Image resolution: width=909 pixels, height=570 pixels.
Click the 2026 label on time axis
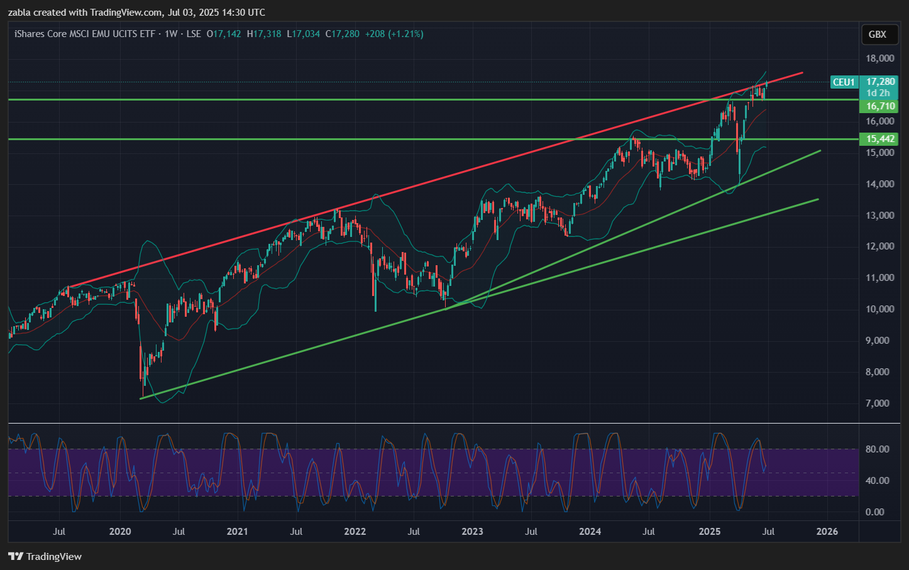click(827, 531)
